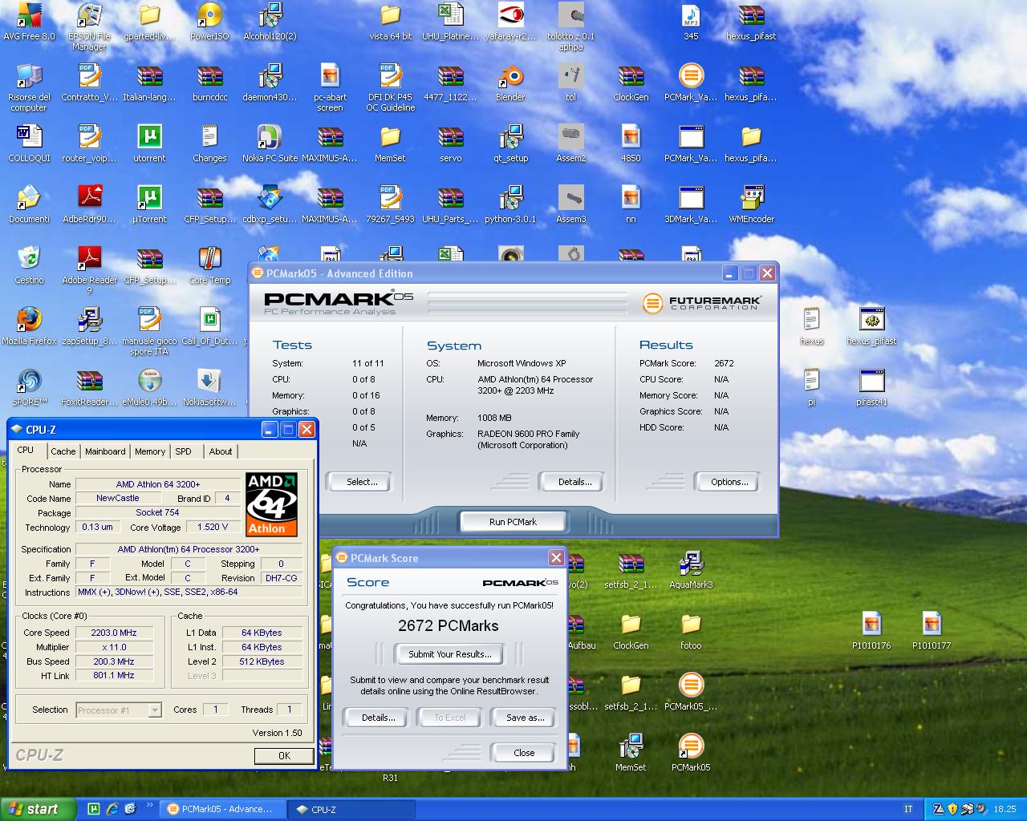Click the Core Voltage 1.520 V field
The width and height of the screenshot is (1027, 821).
pos(212,527)
